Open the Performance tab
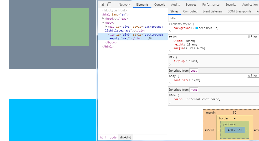Image resolution: width=259 pixels, height=141 pixels. point(211,5)
